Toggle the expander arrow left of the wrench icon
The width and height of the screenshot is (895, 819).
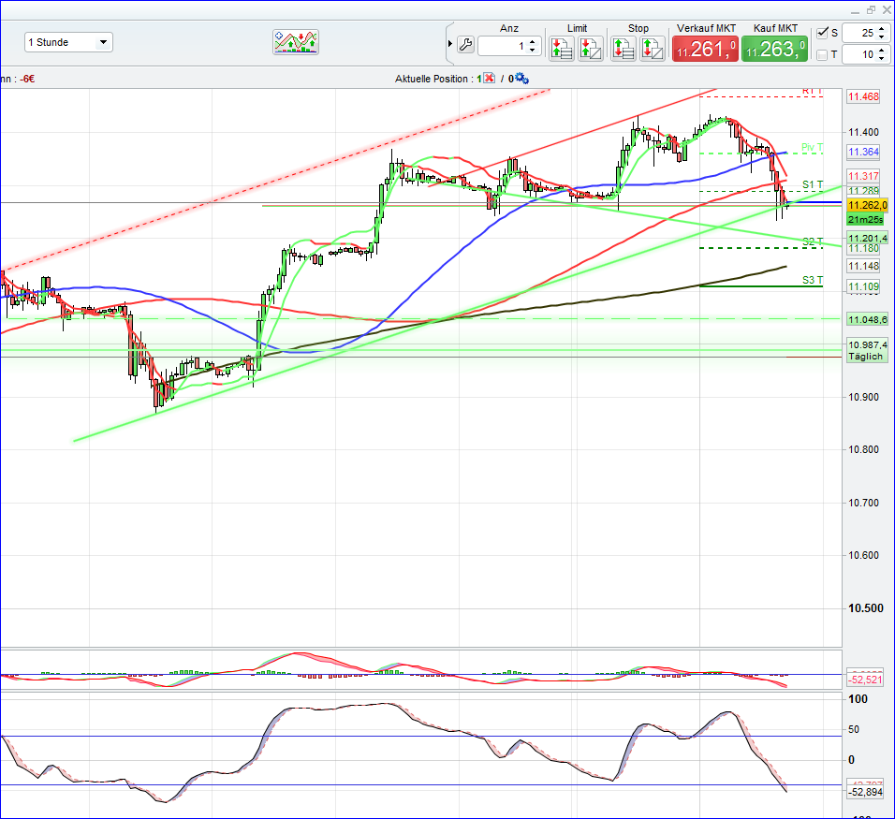pos(449,42)
